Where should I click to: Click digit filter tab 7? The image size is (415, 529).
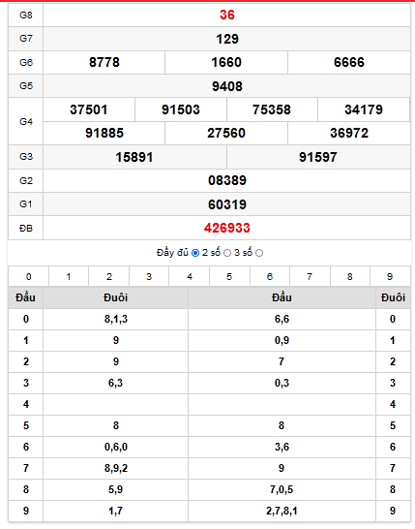310,277
